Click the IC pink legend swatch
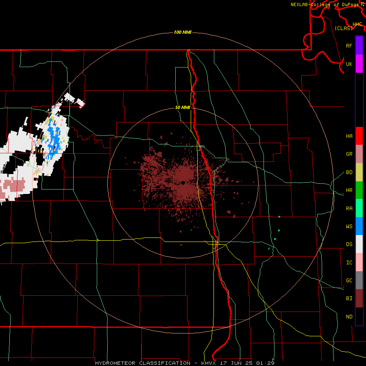 coord(359,262)
